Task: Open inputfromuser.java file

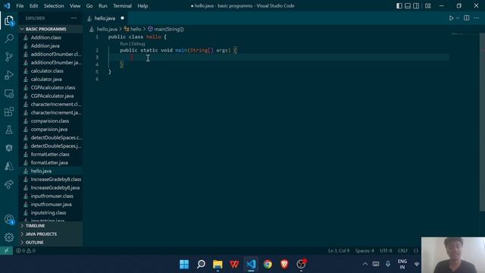Action: (x=51, y=204)
